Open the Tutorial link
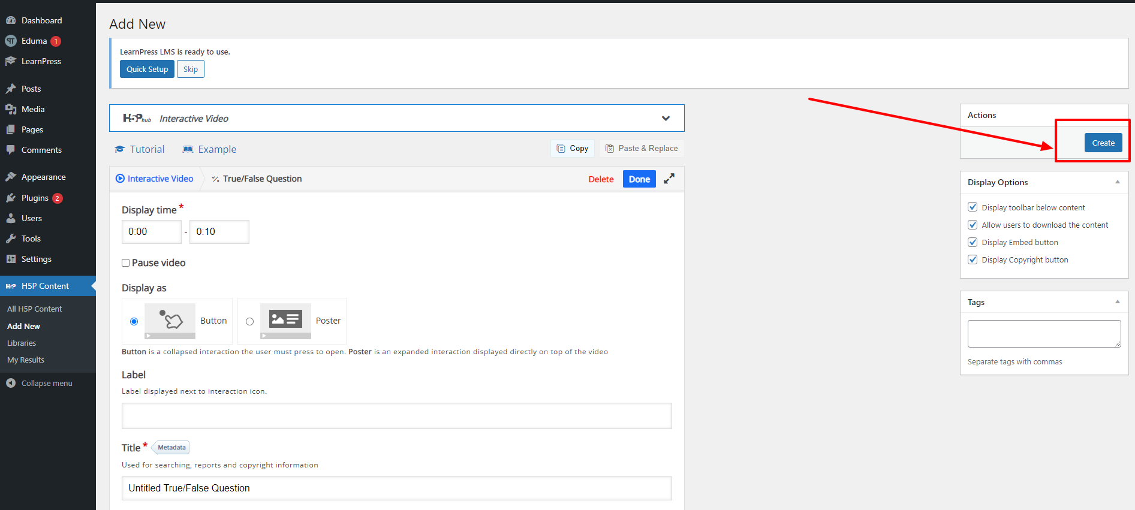Screen dimensions: 1135x510 tap(140, 149)
